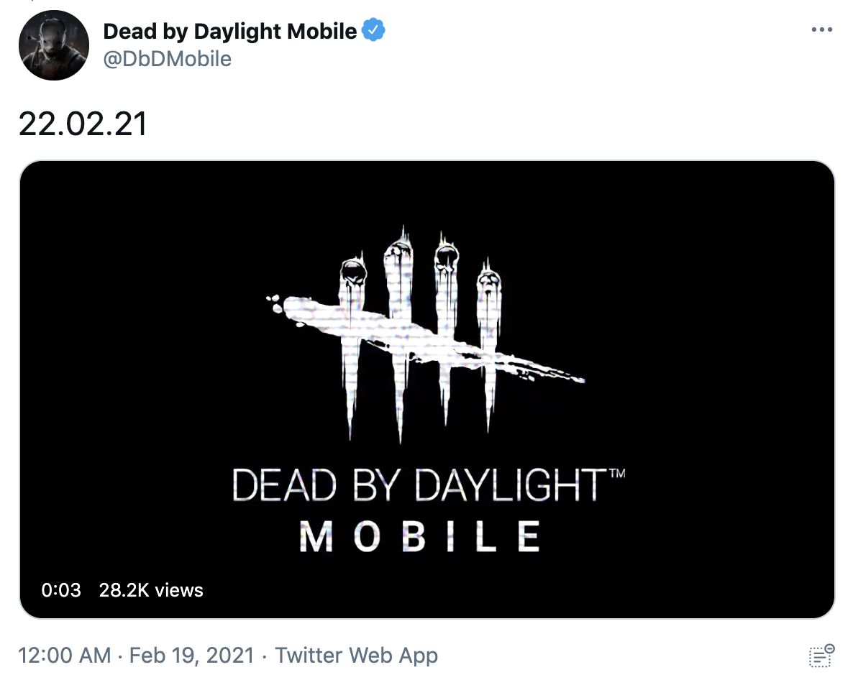Click the blue verified checkmark badge
The image size is (853, 680).
point(373,30)
